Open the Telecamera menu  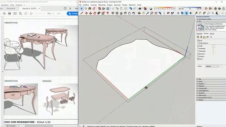coord(102,5)
